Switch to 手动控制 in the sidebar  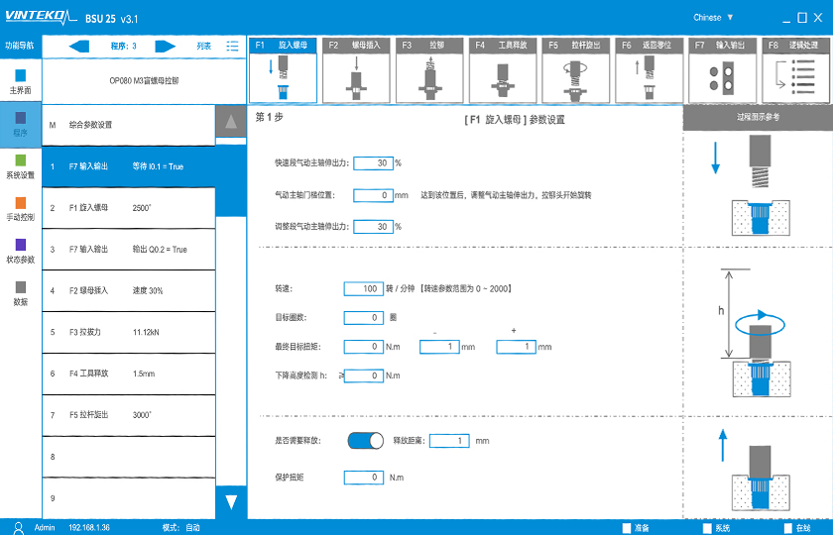coord(20,208)
